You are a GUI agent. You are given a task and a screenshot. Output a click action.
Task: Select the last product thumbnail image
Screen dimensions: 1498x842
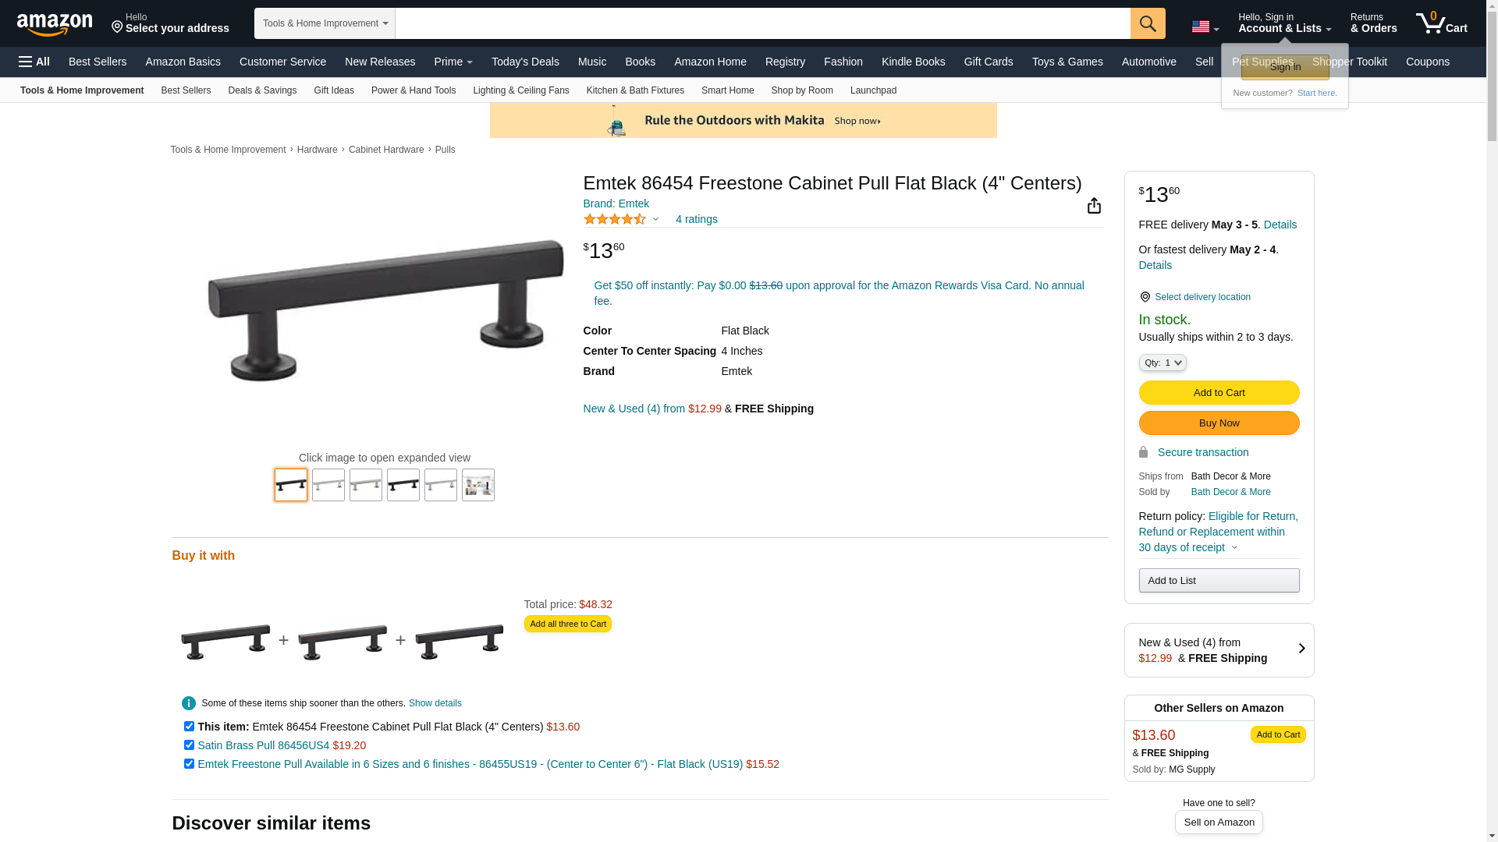(x=478, y=485)
